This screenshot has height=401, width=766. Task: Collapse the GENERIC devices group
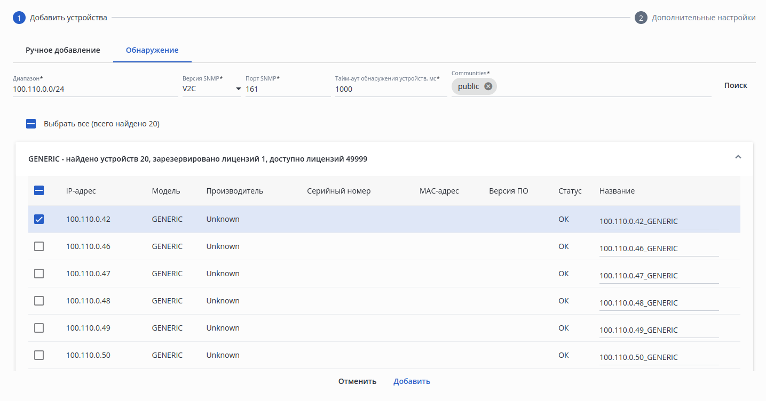click(x=738, y=157)
